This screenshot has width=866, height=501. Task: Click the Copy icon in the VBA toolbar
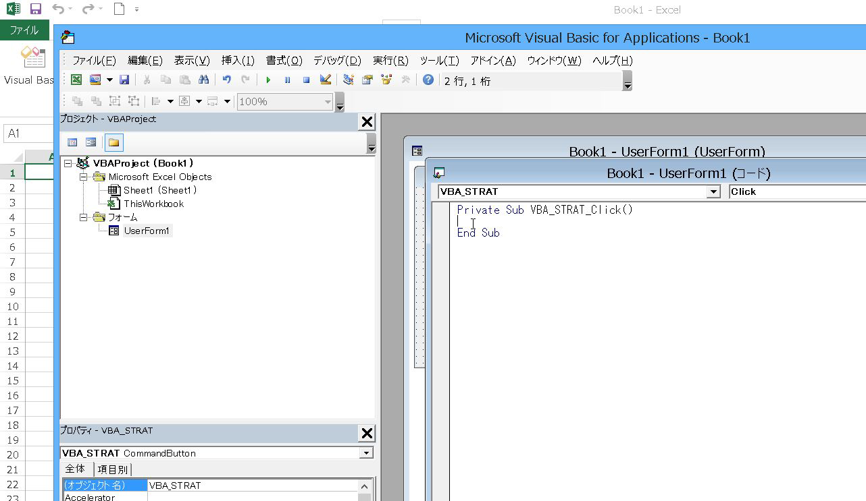click(165, 80)
